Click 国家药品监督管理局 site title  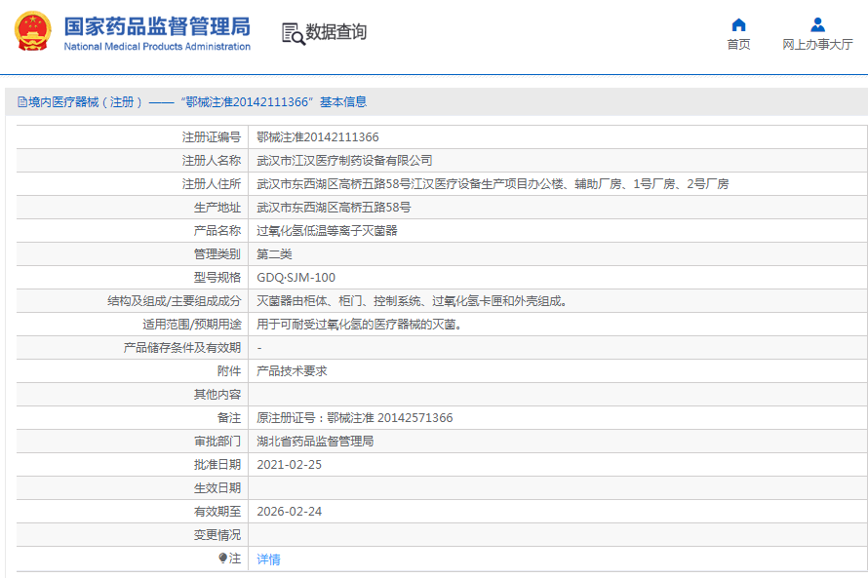click(156, 26)
